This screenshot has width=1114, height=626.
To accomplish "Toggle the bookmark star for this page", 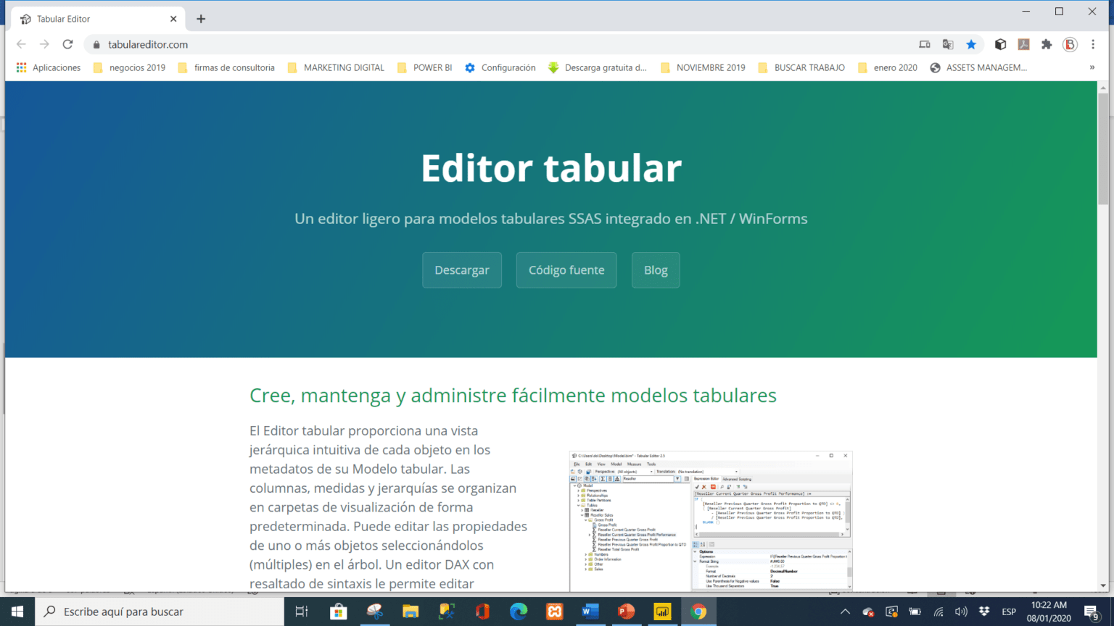I will tap(972, 44).
